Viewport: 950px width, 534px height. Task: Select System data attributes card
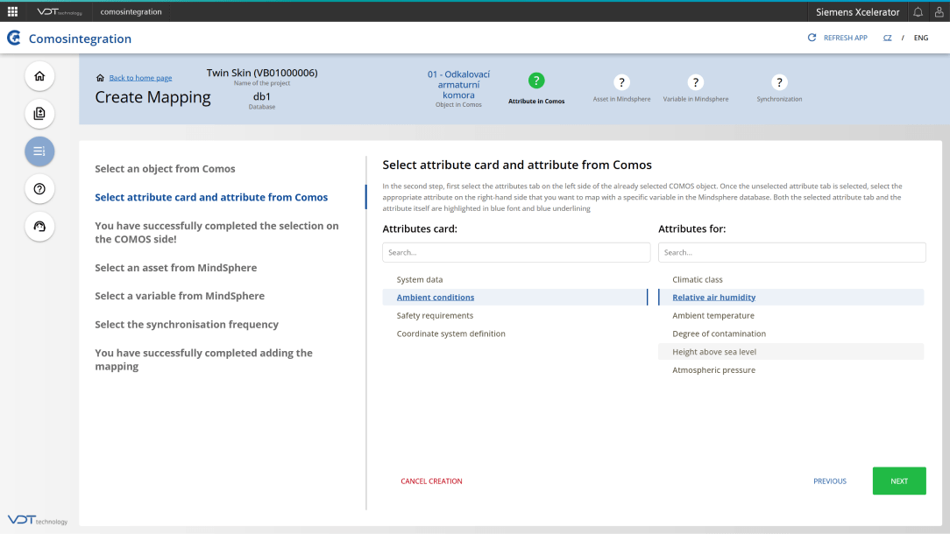pos(420,280)
